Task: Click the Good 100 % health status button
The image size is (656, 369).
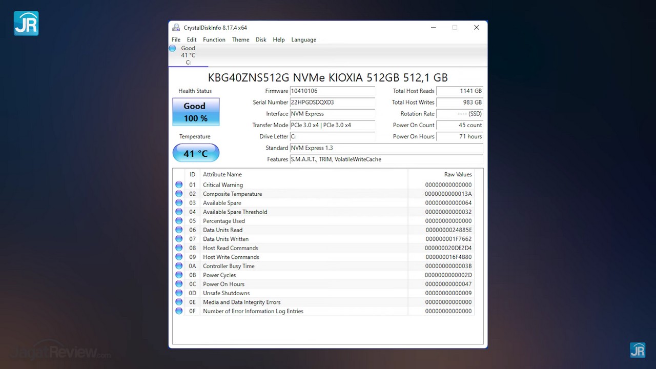Action: click(195, 112)
